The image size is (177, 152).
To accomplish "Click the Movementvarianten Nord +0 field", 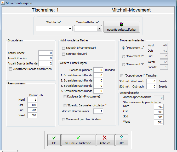I will coord(164,45).
